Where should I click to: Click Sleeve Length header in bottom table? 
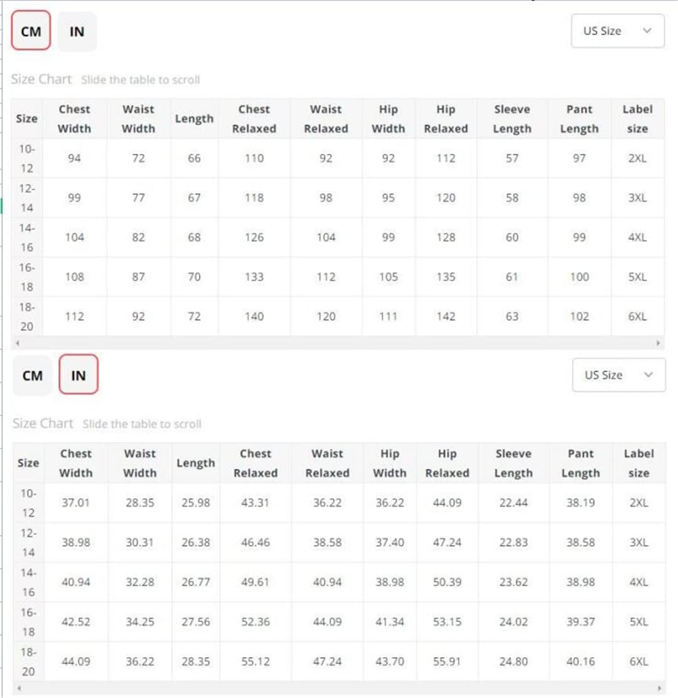pyautogui.click(x=514, y=463)
